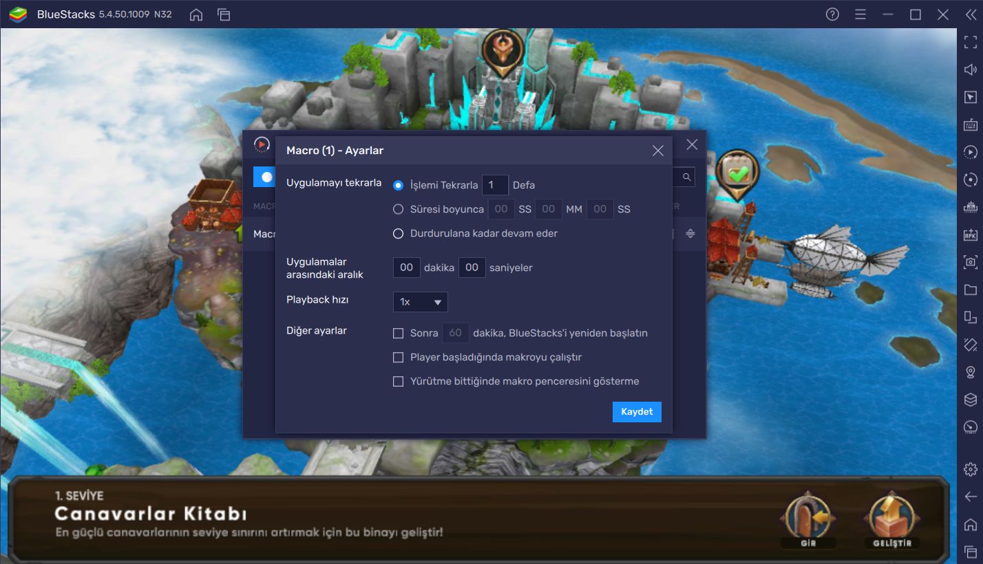983x564 pixels.
Task: Select Durdurulana kadar devam eder radio option
Action: coord(398,233)
